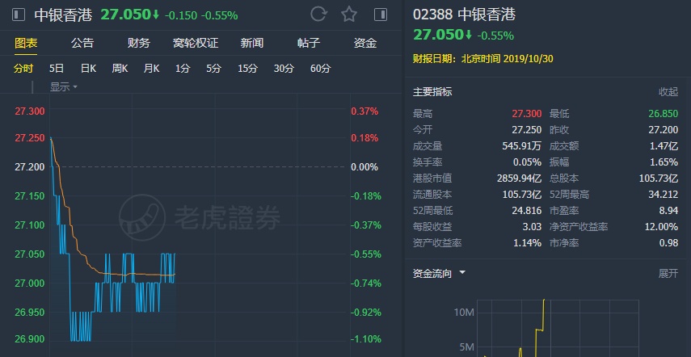Click the header price 27.050 in left panel
This screenshot has width=691, height=357.
click(125, 15)
